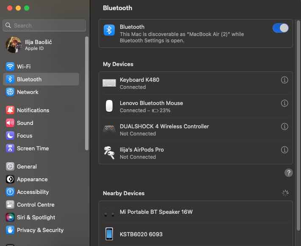Toggle the Bluetooth switch off

pyautogui.click(x=280, y=28)
